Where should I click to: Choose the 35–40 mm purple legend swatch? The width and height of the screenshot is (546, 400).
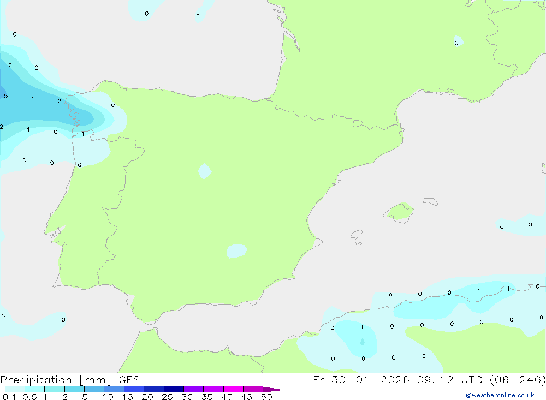[x=213, y=389]
